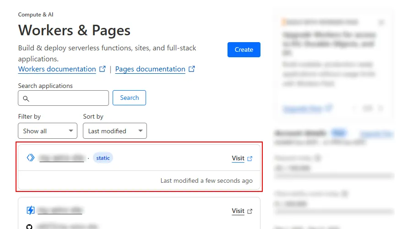Click Visit link on the second project

pyautogui.click(x=238, y=211)
